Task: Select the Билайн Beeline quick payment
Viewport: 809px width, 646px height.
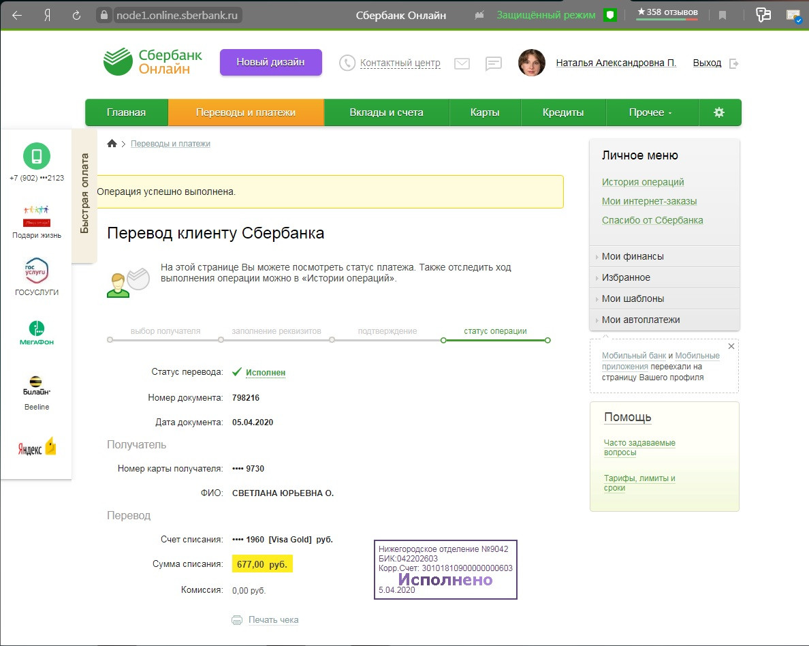Action: click(37, 393)
